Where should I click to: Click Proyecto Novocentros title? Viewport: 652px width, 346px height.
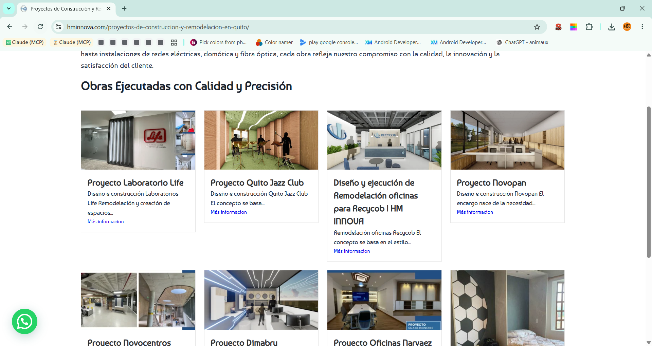coord(129,342)
